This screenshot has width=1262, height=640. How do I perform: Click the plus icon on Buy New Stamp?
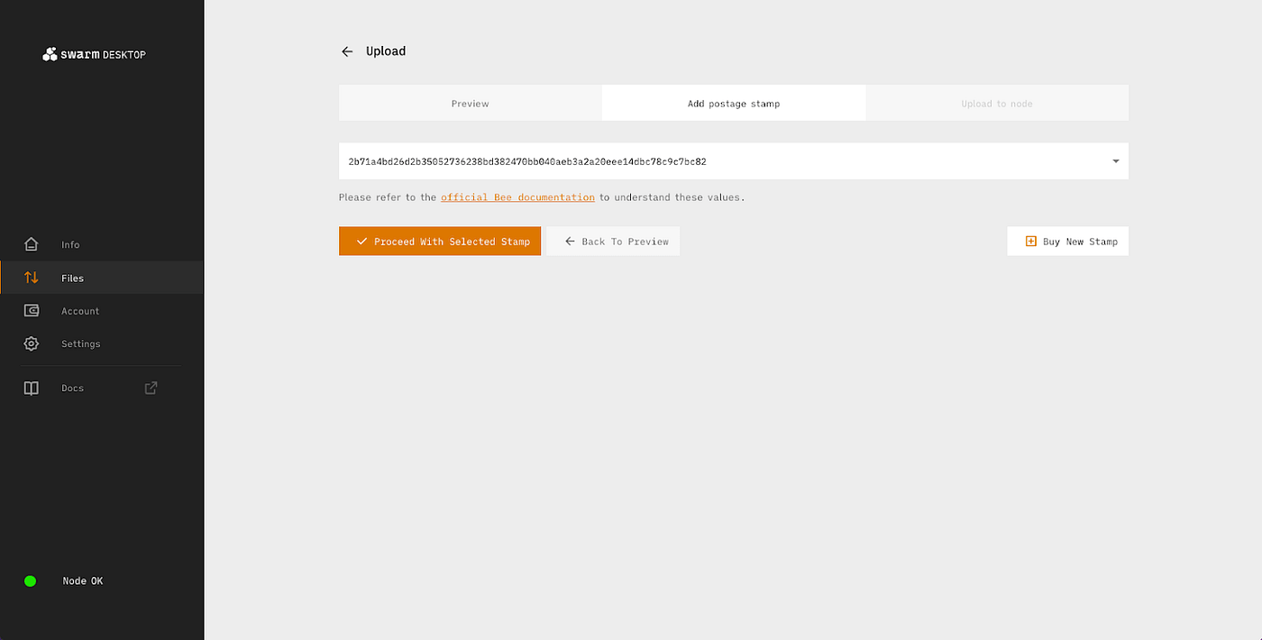1031,242
